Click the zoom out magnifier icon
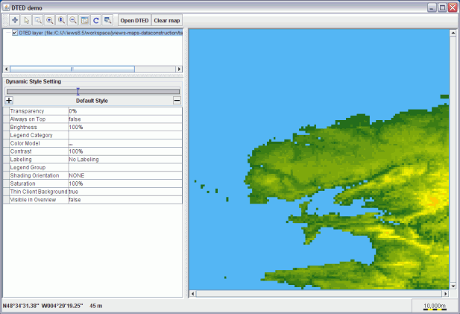This screenshot has height=314, width=460. [x=72, y=20]
